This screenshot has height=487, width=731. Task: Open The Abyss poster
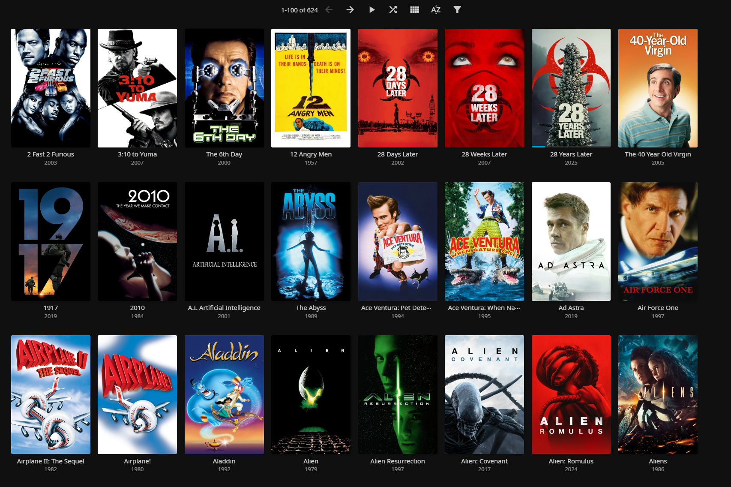[311, 241]
